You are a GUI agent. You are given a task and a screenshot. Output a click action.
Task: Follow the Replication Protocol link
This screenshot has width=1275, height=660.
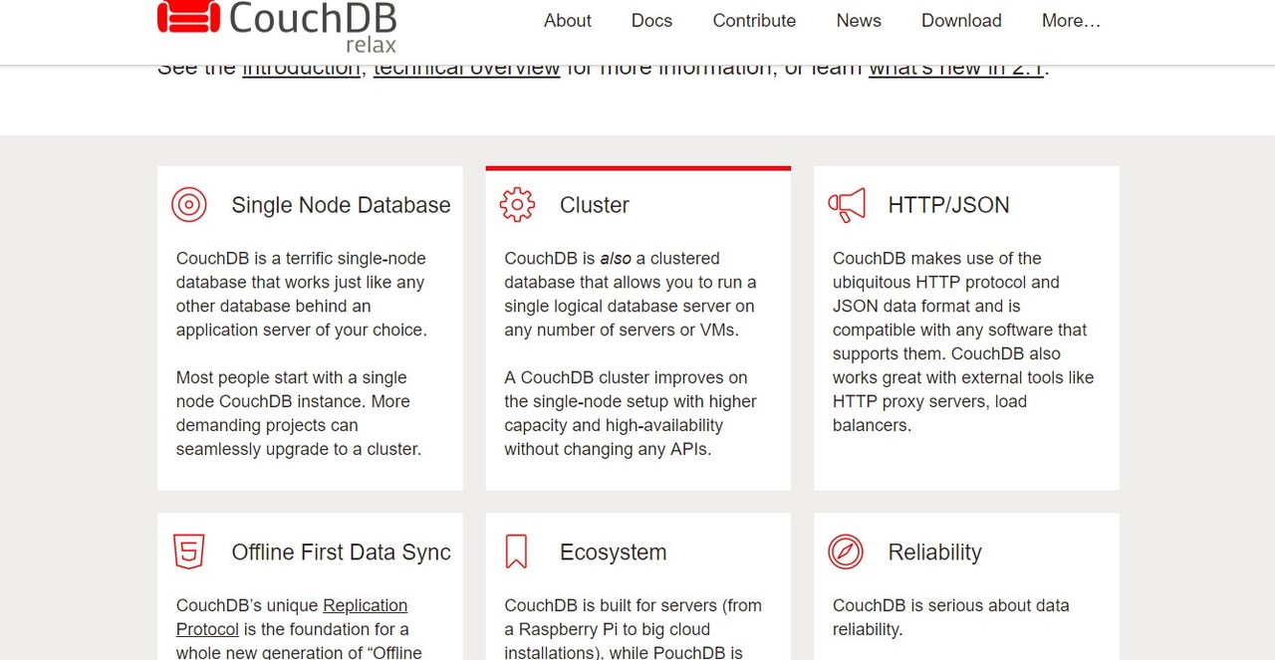click(365, 606)
